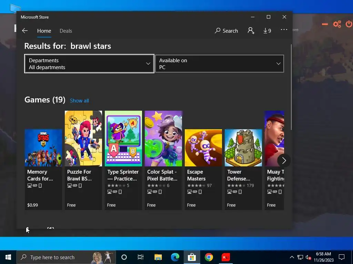Screen dimensions: 353x264
Task: Click the account sign-in person icon
Action: point(251,31)
